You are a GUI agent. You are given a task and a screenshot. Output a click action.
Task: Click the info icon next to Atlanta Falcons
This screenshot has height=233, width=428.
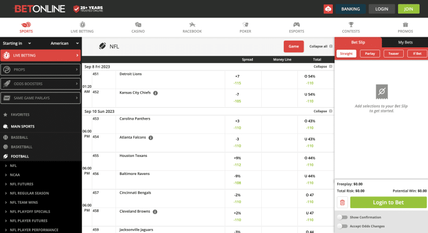pyautogui.click(x=151, y=138)
